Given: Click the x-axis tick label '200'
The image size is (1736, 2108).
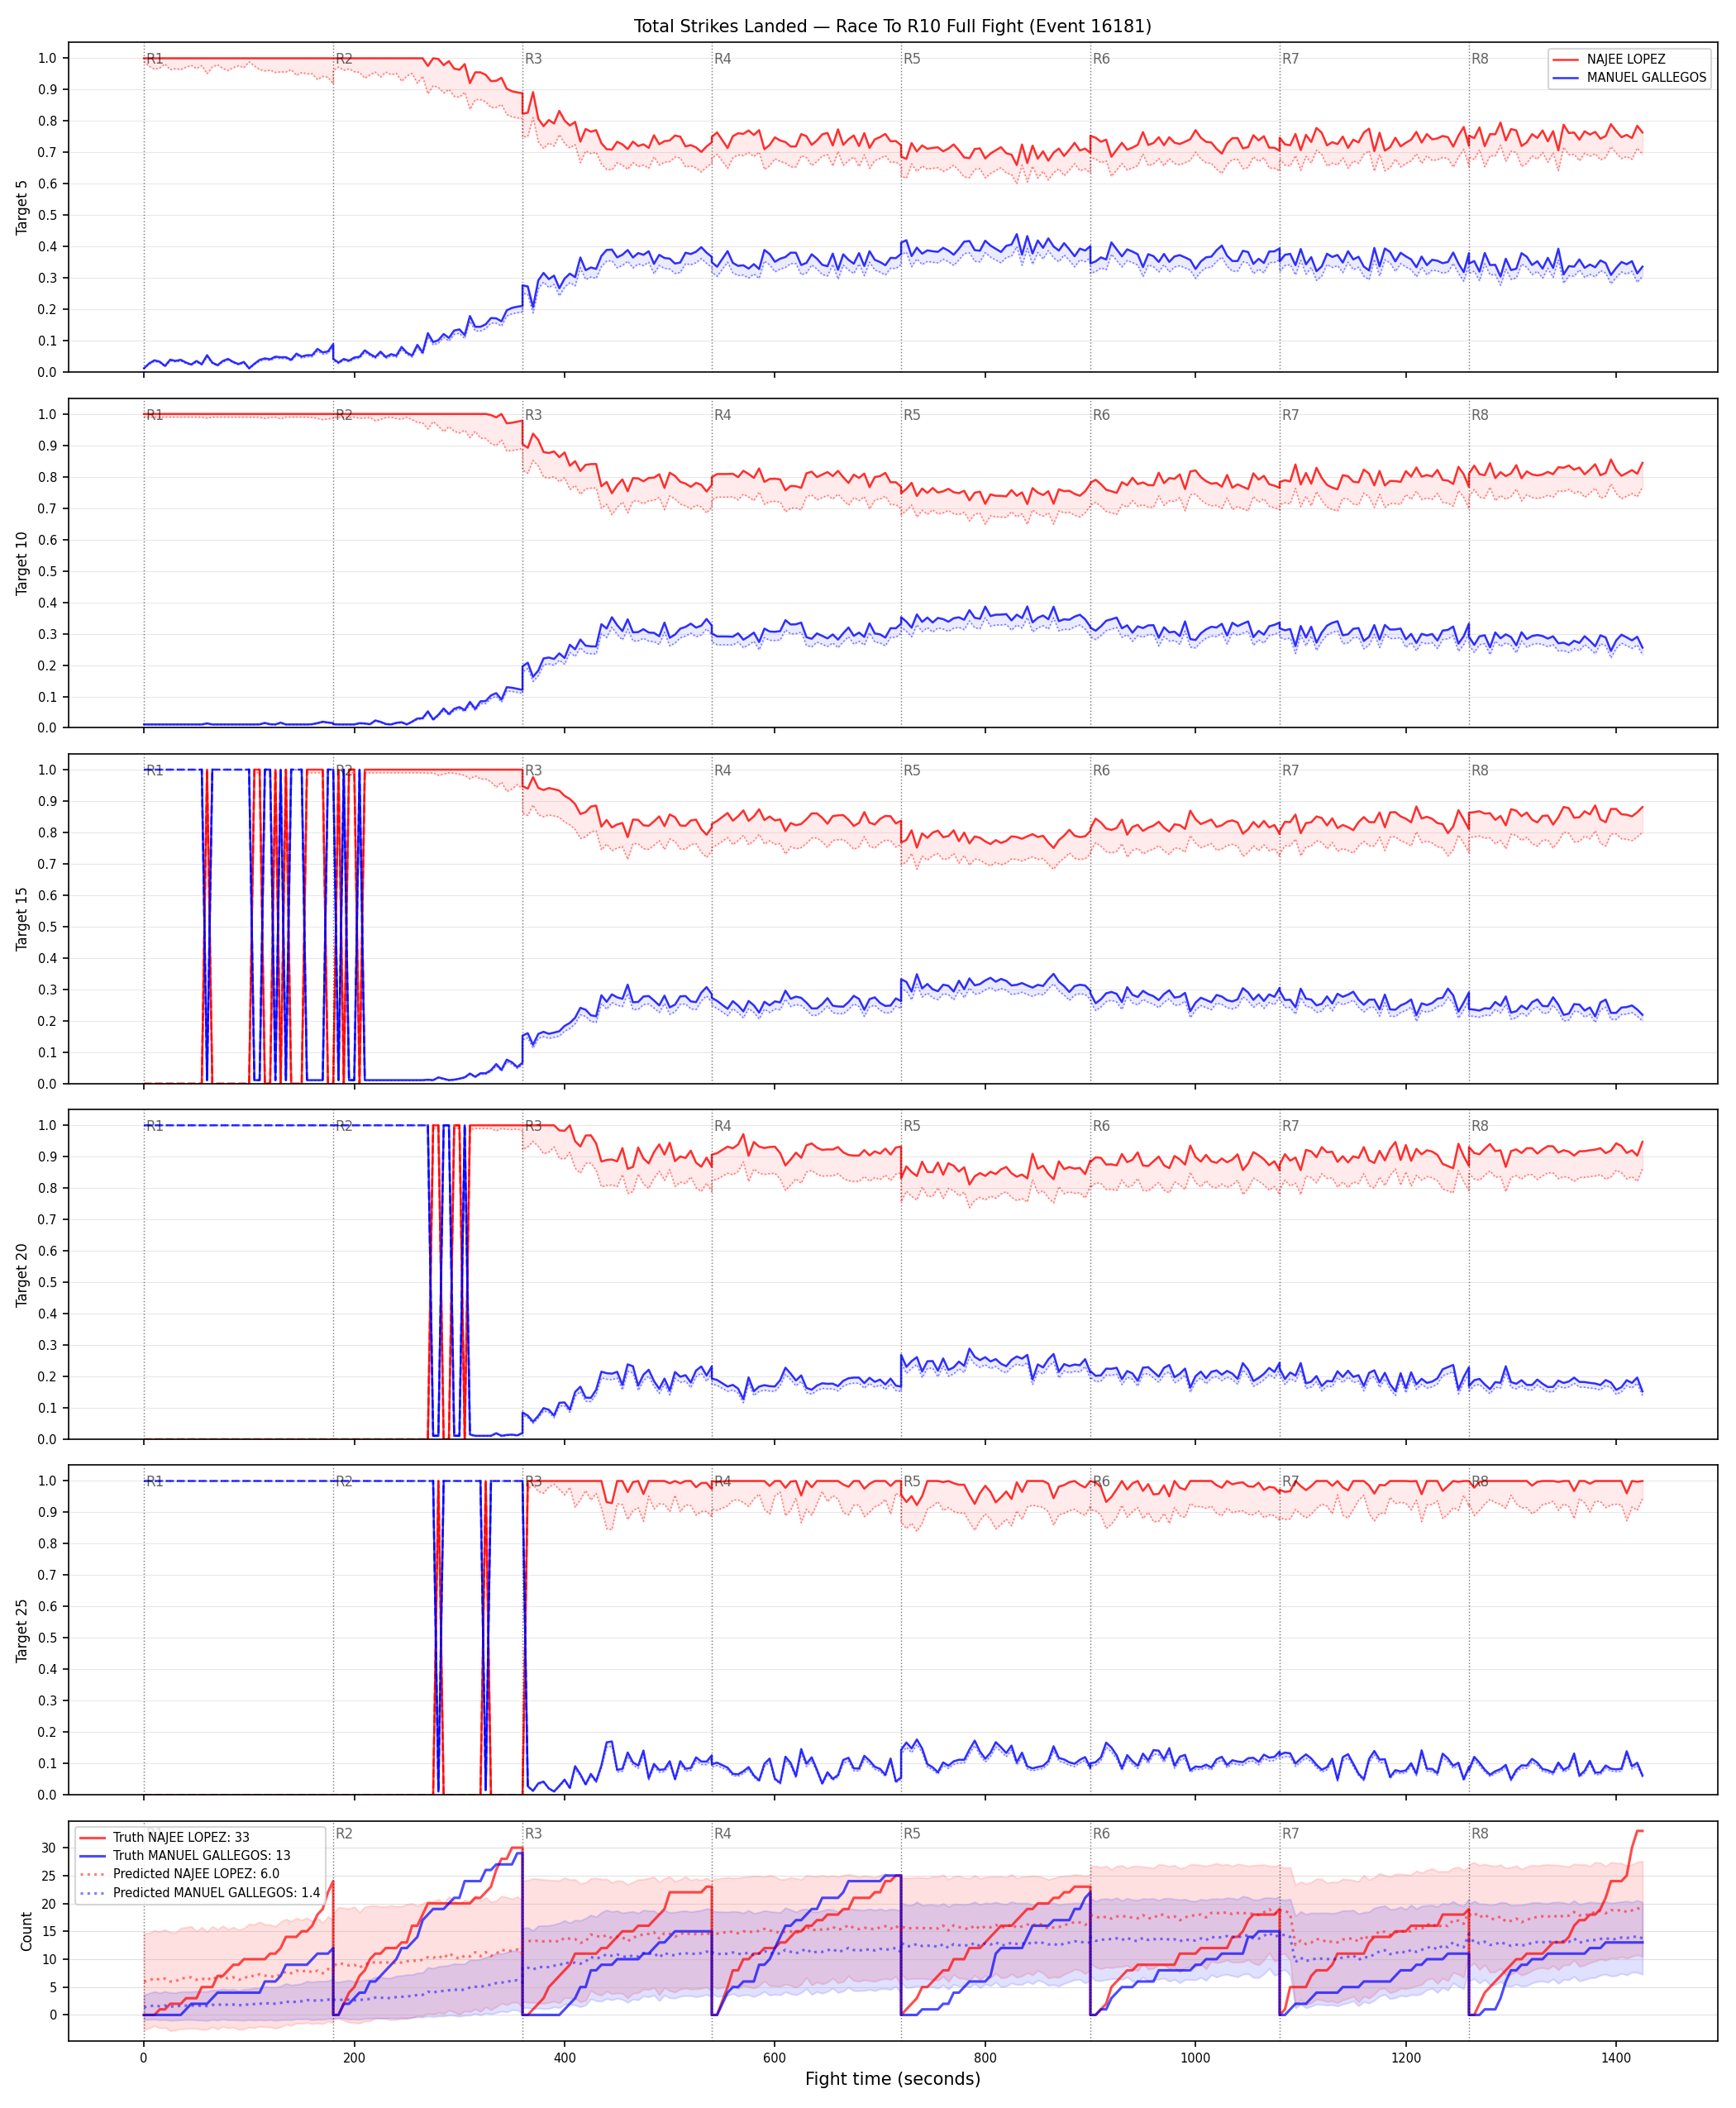Looking at the screenshot, I should coord(354,2057).
